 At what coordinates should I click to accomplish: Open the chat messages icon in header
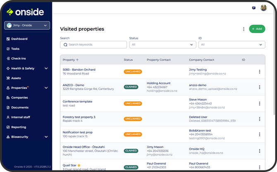(x=253, y=8)
